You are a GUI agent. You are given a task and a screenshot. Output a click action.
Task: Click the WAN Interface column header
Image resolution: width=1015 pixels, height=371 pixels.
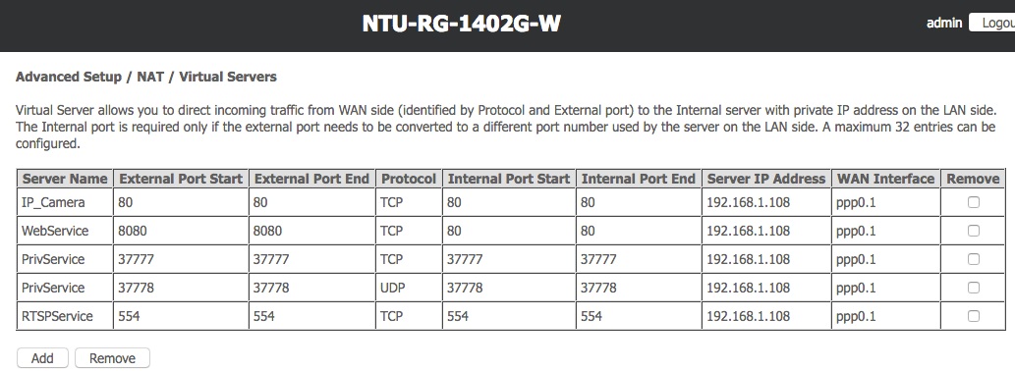click(885, 179)
